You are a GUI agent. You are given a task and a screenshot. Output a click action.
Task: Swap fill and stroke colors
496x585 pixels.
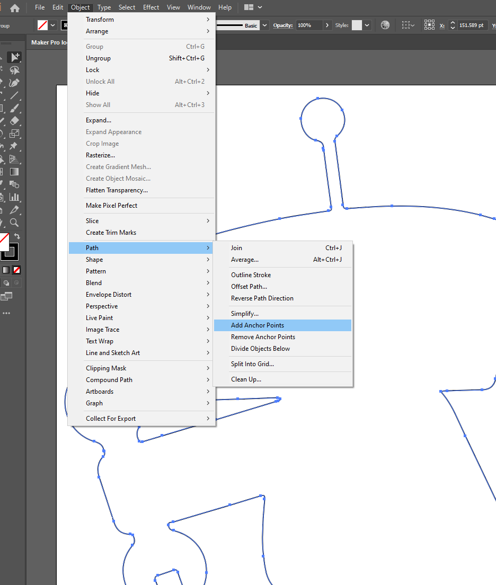tap(17, 236)
